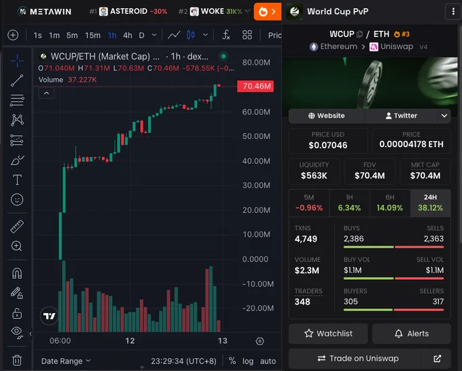Toggle log scale mode
Screen dimensions: 462x371
[248, 361]
